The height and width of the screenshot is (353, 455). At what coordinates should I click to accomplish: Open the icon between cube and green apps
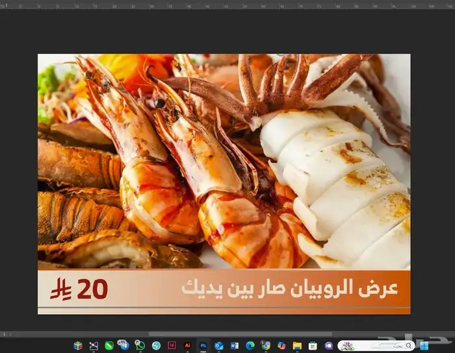coord(94,345)
